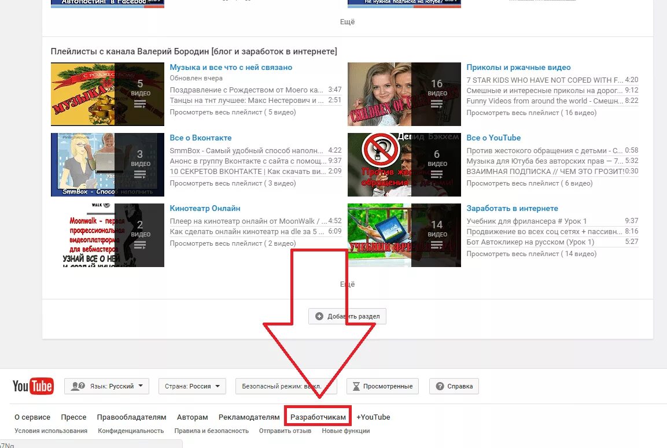Screen dimensions: 667x448
Task: Click playlist icon on Все о Вконтакте thumbnail
Action: (x=140, y=174)
